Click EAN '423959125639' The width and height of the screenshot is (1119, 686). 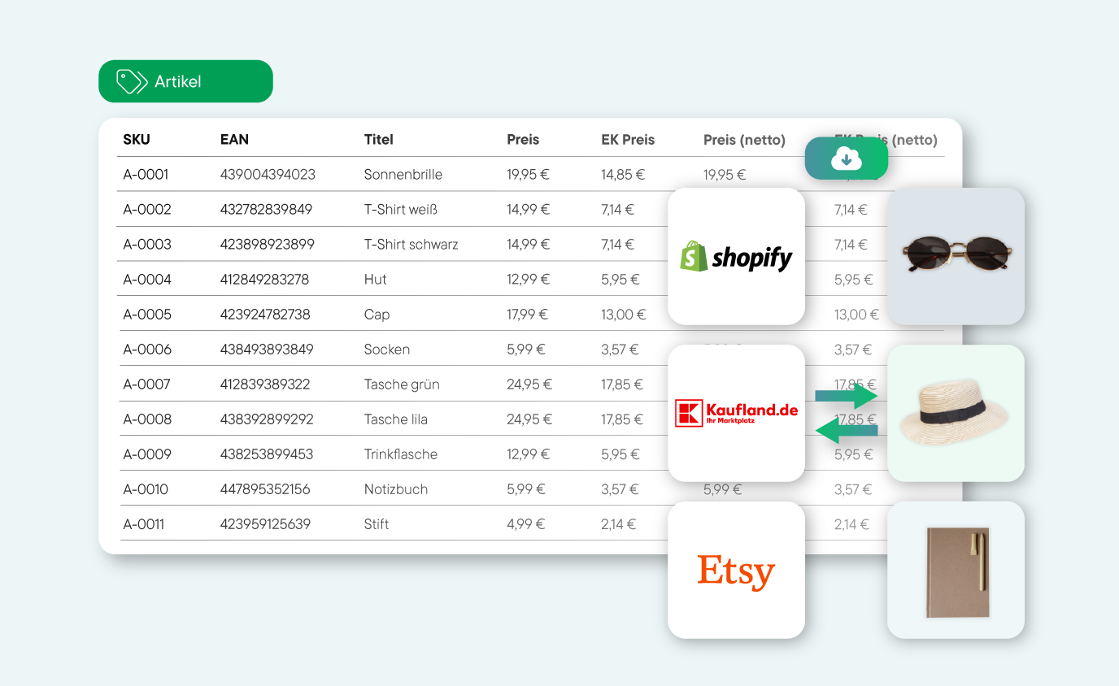[265, 524]
